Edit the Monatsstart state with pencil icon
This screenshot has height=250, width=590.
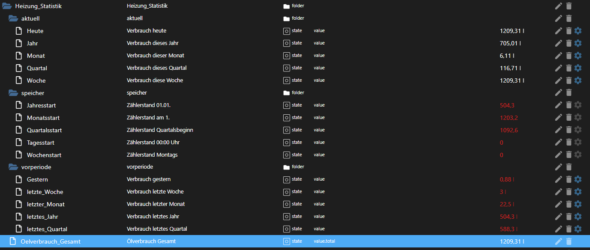coord(558,117)
